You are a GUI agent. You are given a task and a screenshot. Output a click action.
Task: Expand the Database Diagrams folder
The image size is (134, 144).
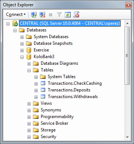point(29,64)
